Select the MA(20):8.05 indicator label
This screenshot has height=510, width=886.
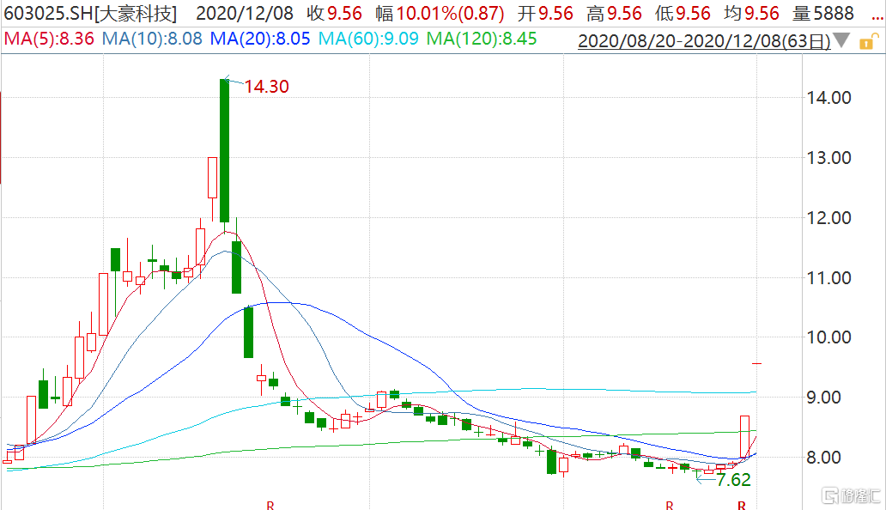(x=260, y=39)
